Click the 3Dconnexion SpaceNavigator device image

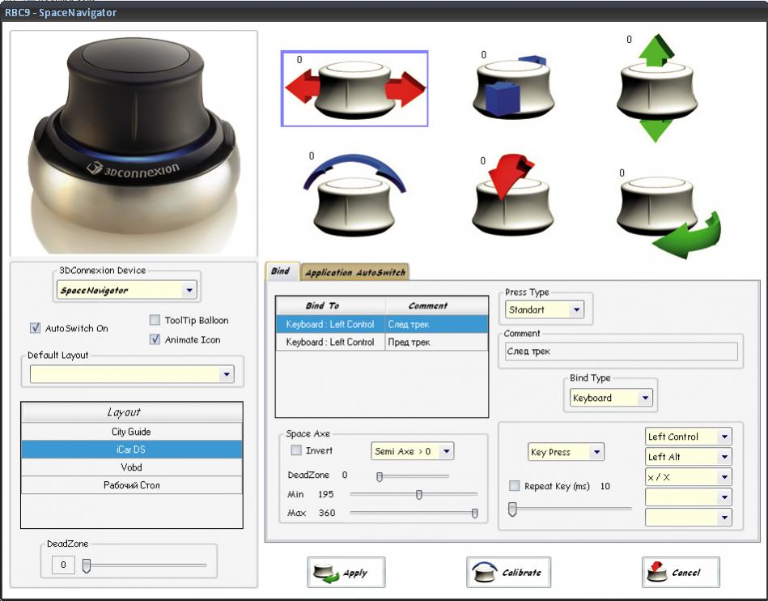coord(134,143)
